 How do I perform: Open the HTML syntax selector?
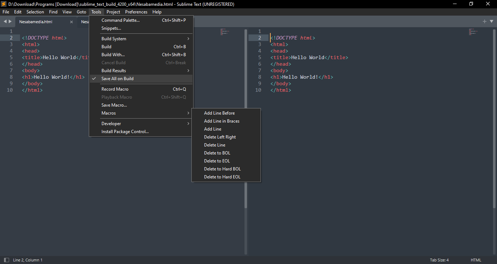476,260
